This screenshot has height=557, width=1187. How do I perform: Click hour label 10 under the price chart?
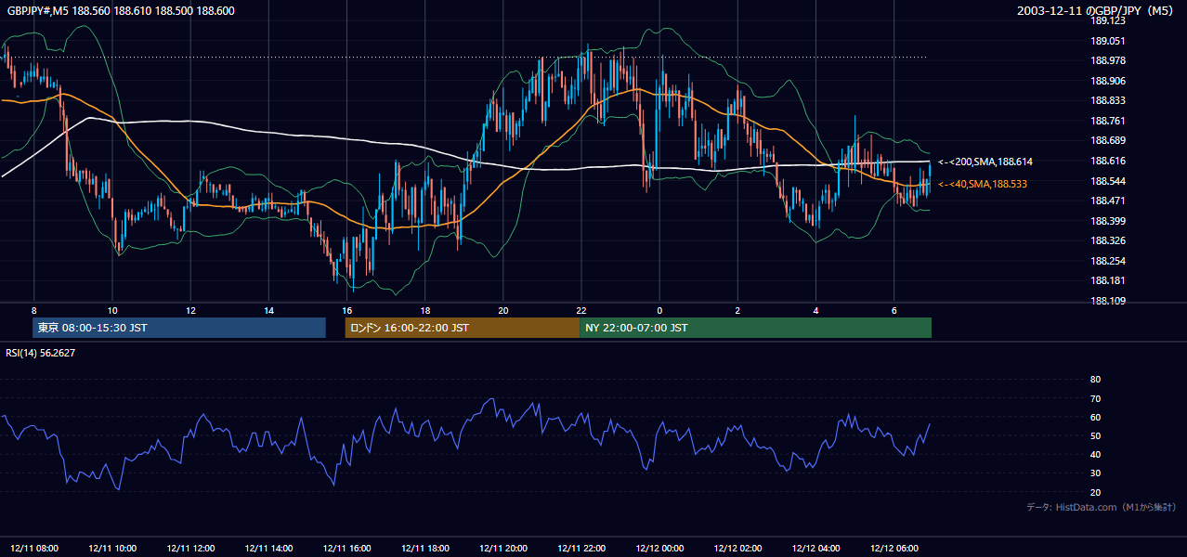tap(112, 310)
